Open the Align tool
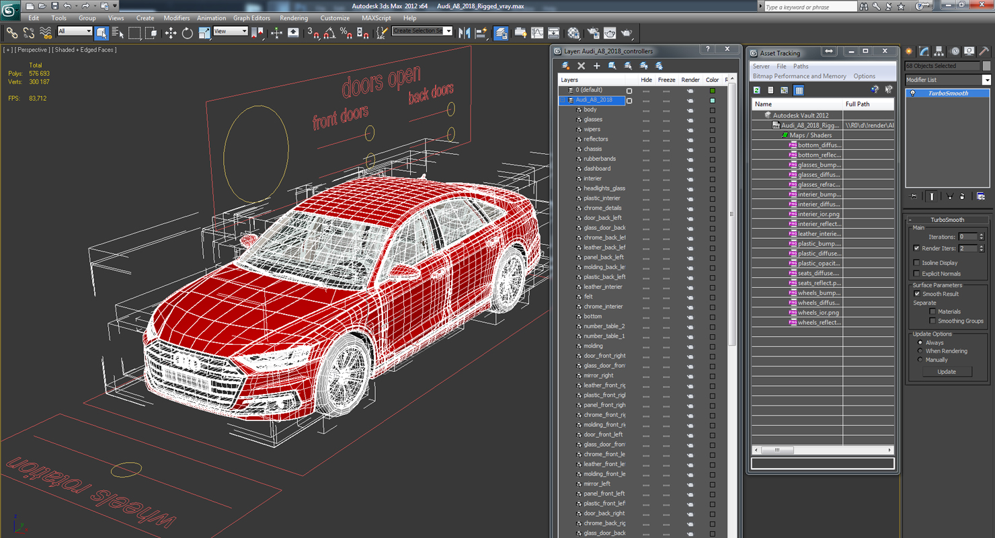The image size is (995, 538). 481,32
